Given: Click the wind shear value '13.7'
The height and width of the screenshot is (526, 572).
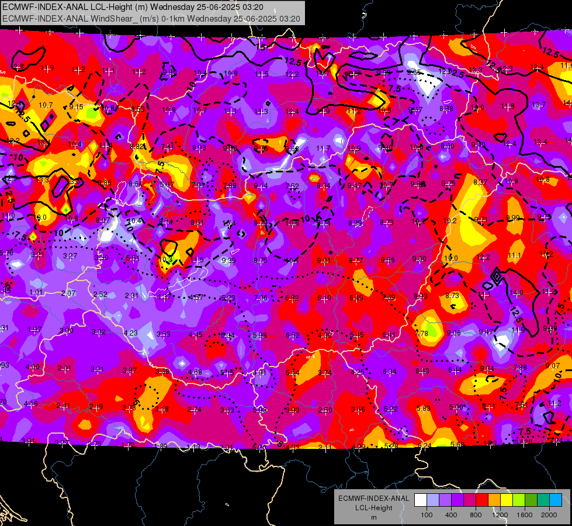Looking at the screenshot, I should [x=539, y=105].
